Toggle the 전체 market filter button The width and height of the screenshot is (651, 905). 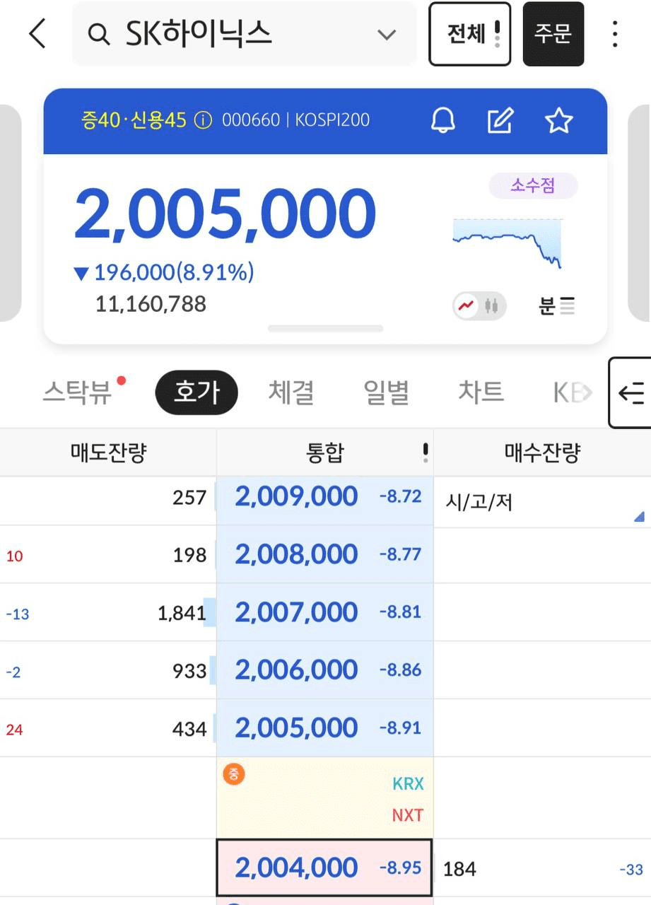coord(469,33)
